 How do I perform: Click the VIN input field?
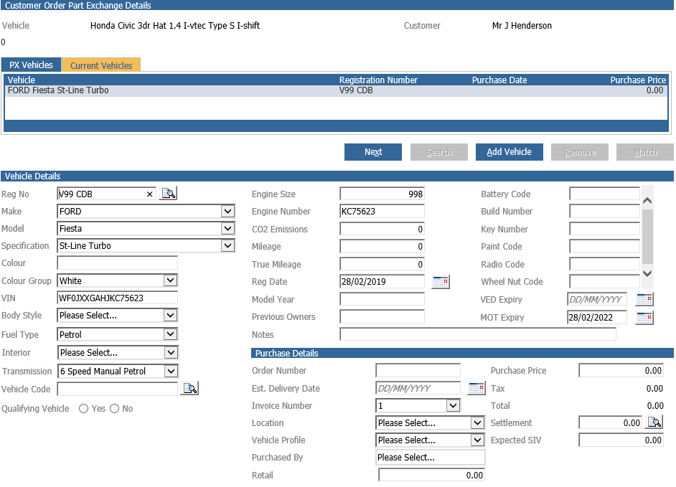[x=117, y=298]
